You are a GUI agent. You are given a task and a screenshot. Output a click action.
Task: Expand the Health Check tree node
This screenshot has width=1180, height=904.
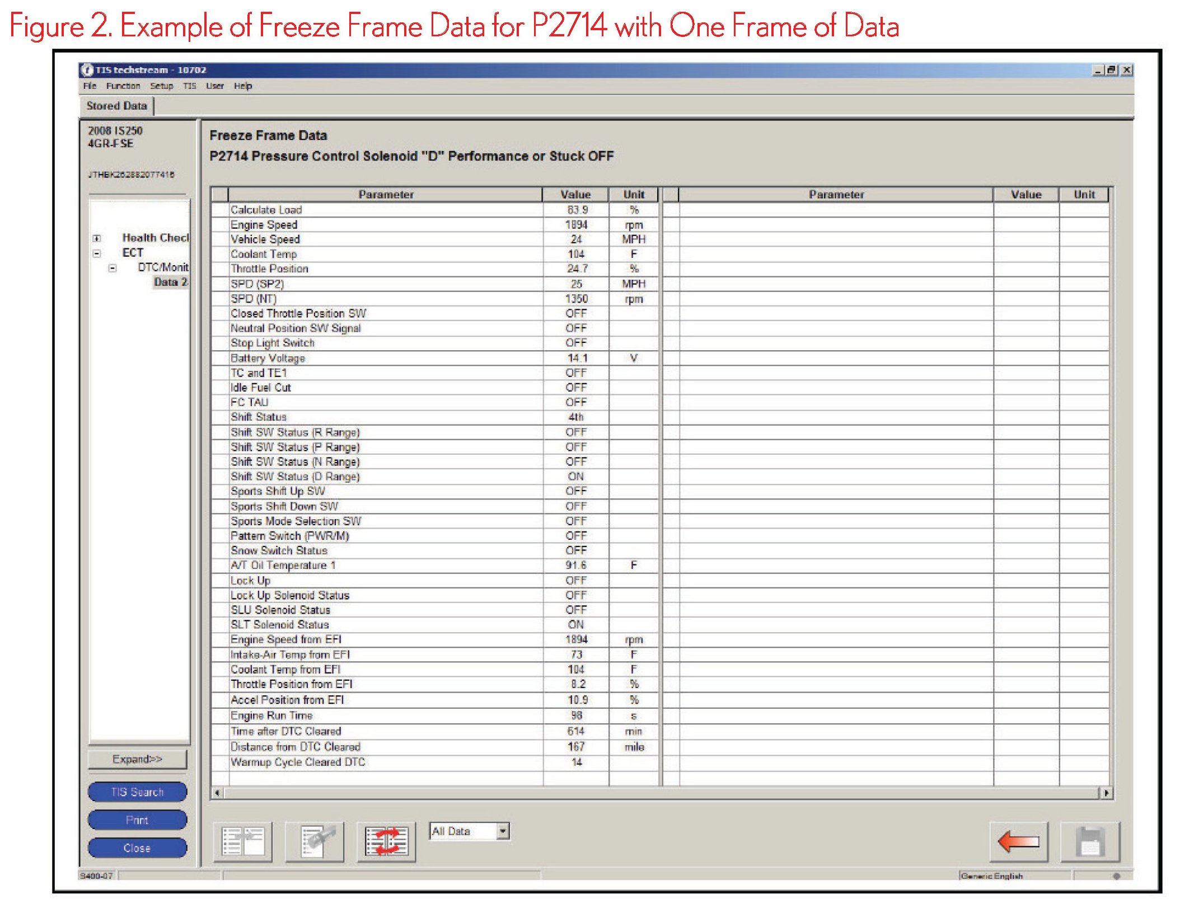(x=97, y=238)
